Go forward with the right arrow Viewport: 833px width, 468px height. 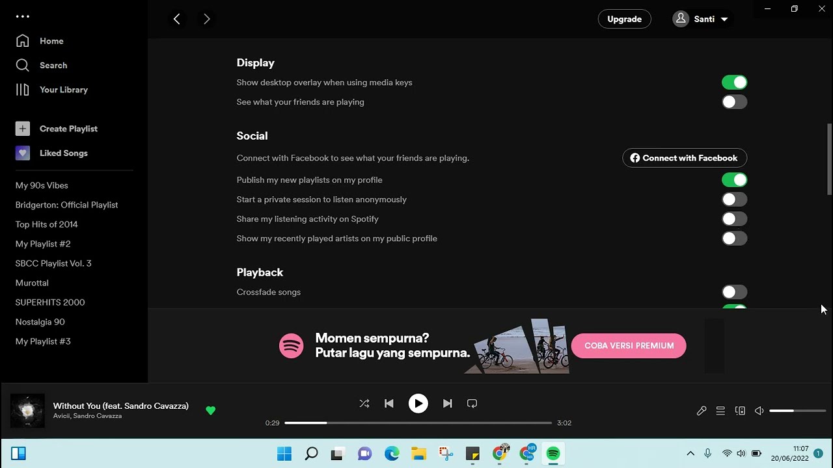click(206, 19)
